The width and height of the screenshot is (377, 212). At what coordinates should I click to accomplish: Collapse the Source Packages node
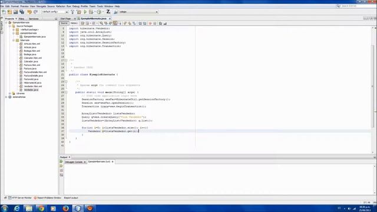click(10, 26)
